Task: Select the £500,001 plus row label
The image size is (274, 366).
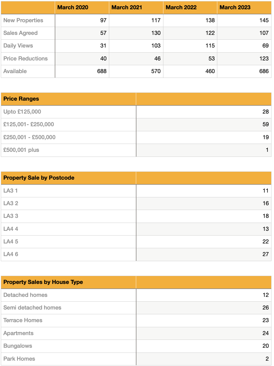Action: 21,150
